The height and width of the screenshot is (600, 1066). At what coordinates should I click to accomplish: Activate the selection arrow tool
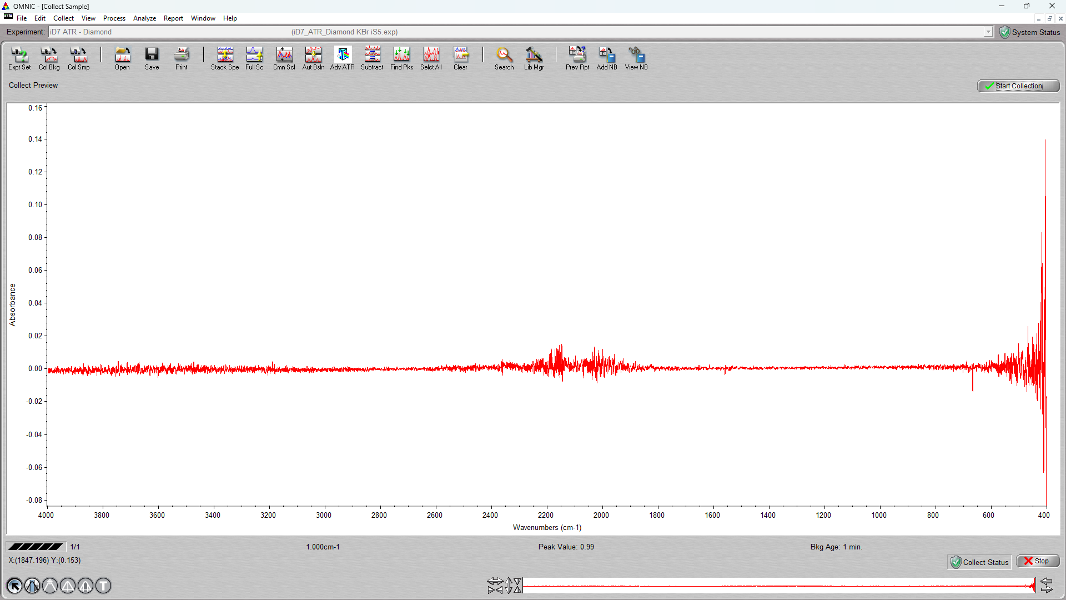click(x=14, y=586)
